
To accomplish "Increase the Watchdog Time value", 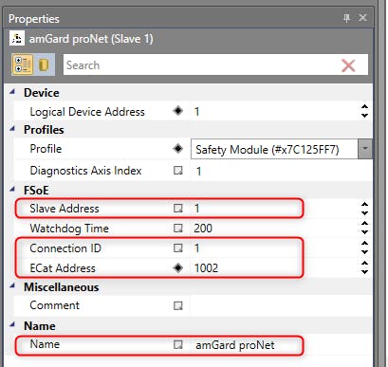I will tap(364, 224).
